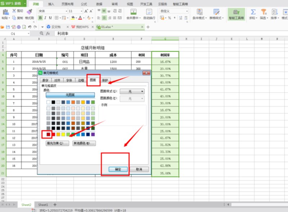This screenshot has height=212, width=288.
Task: Toggle the underline formatting button
Action: tap(56, 18)
